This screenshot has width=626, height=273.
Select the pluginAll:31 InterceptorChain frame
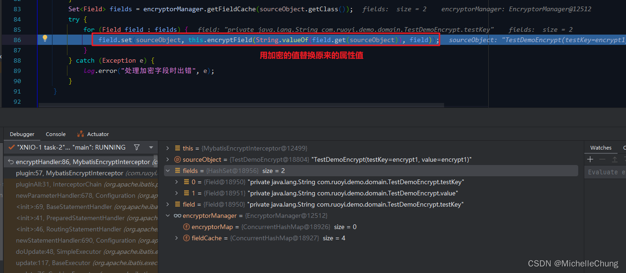(x=81, y=184)
